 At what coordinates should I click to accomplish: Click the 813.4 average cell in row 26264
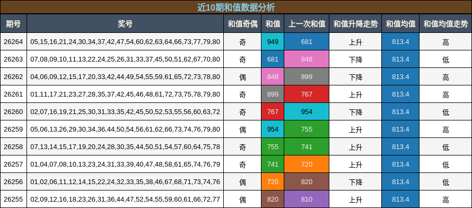pos(400,41)
